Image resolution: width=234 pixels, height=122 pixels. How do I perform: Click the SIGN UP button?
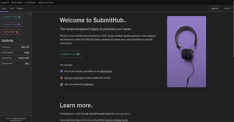point(215,8)
